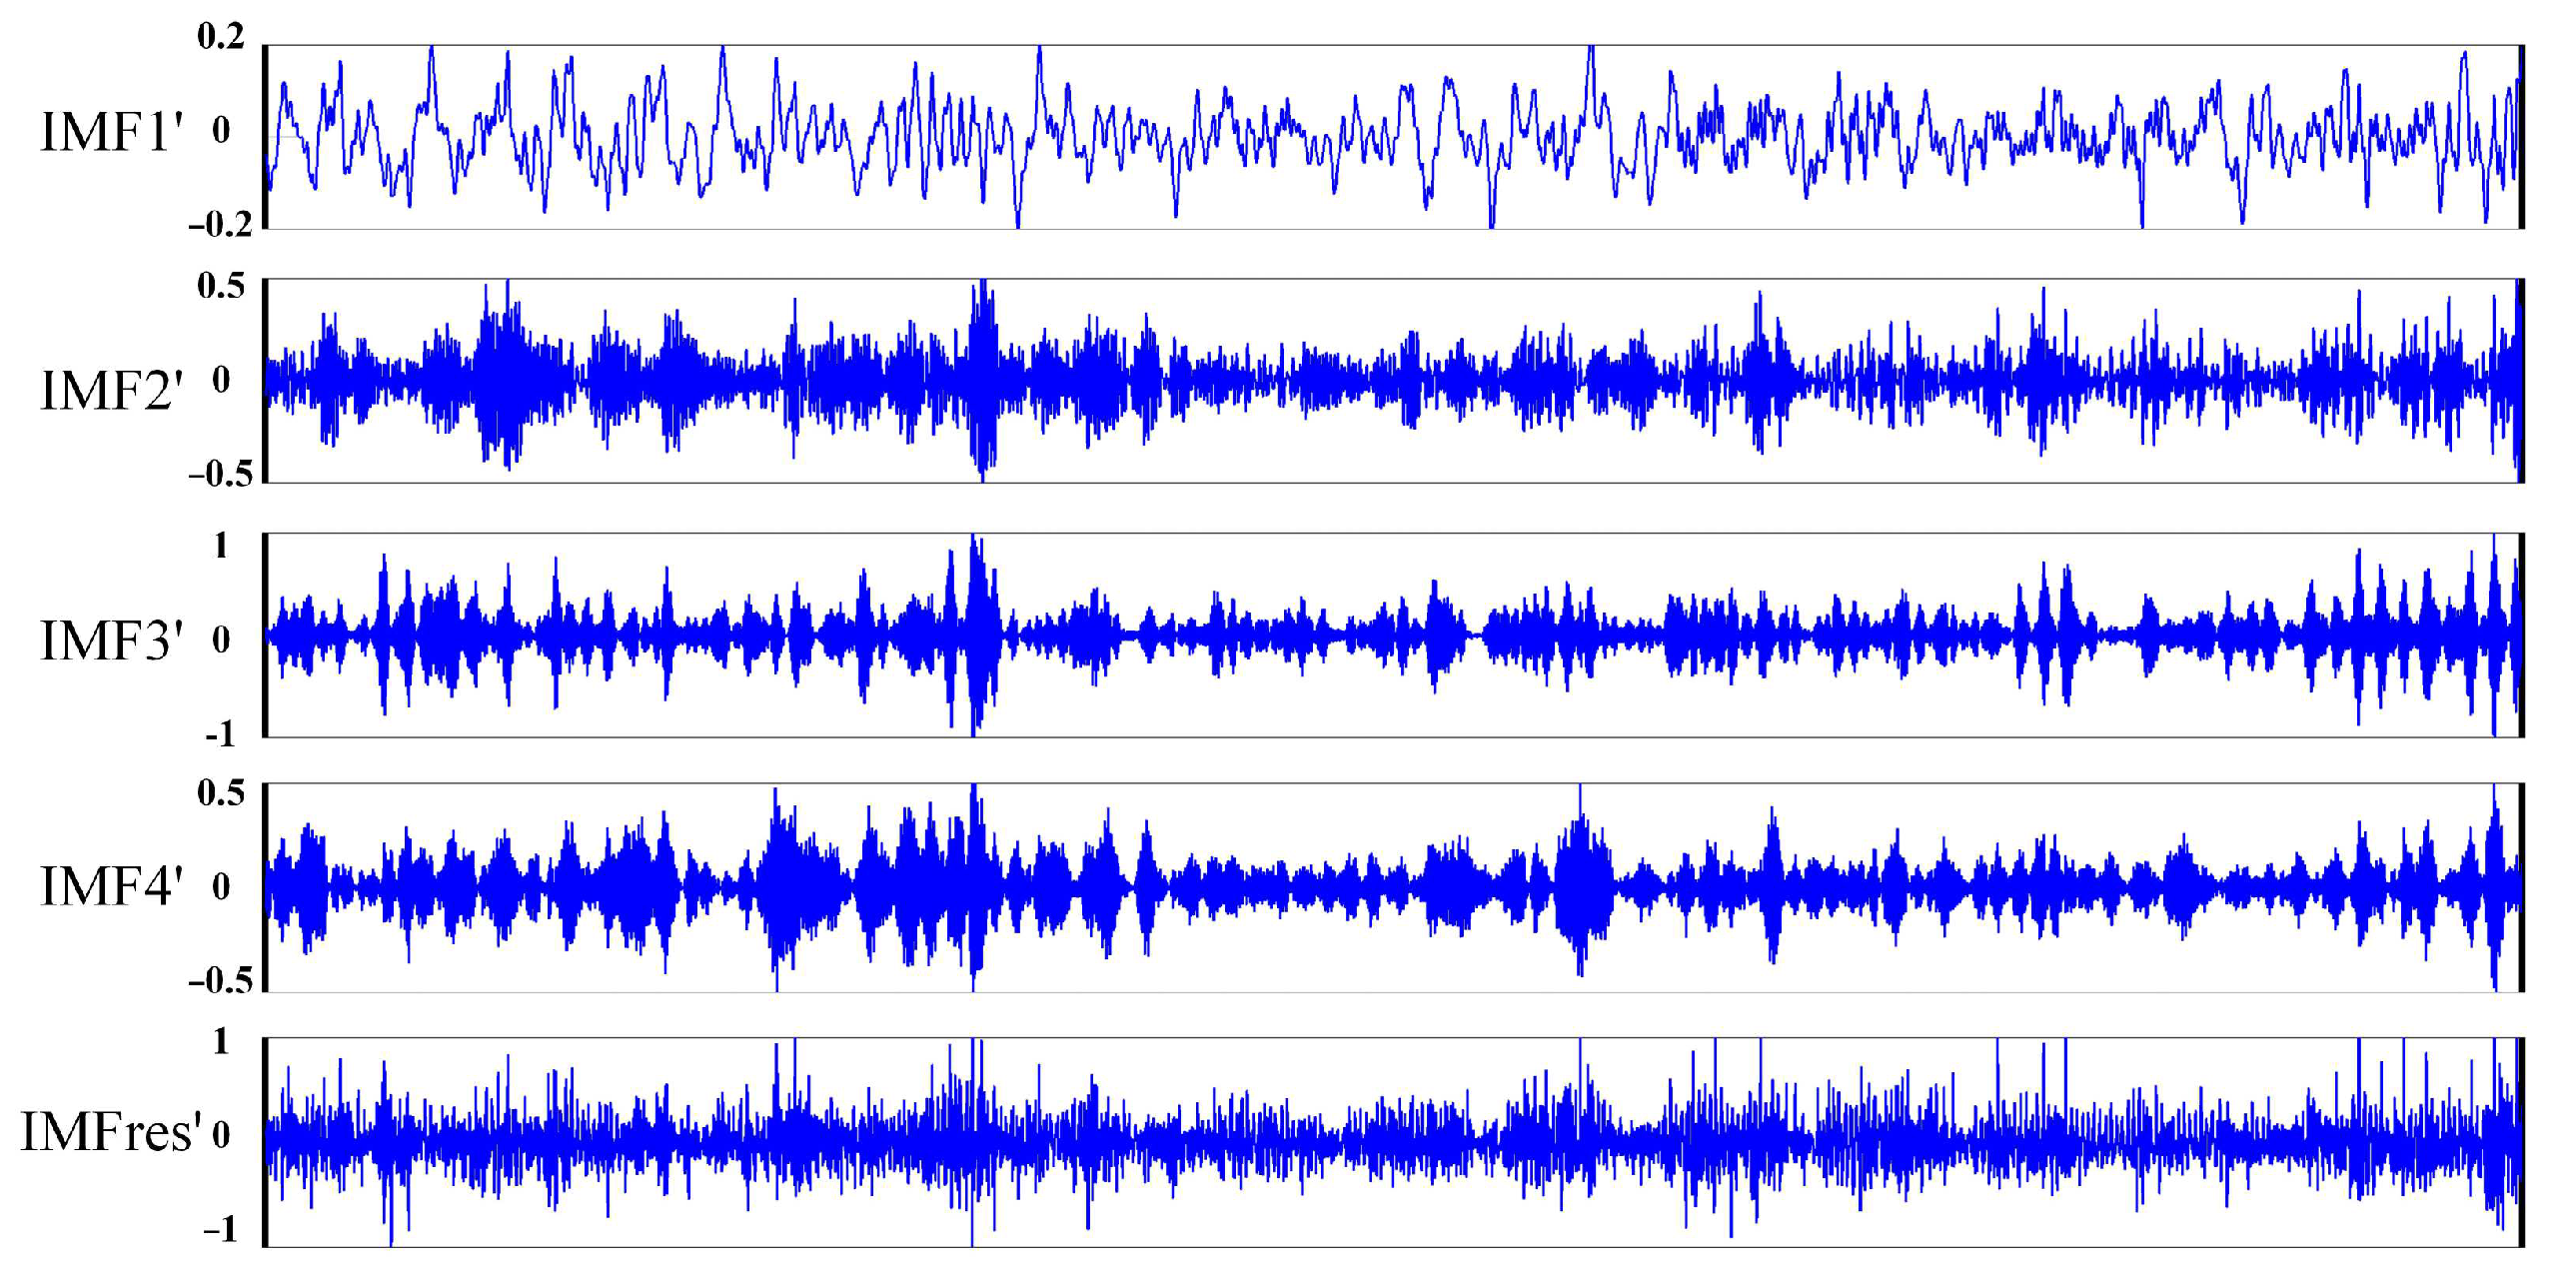2550x1272 pixels.
Task: Click inside the IMF3' waveform plot
Action: click(1393, 636)
